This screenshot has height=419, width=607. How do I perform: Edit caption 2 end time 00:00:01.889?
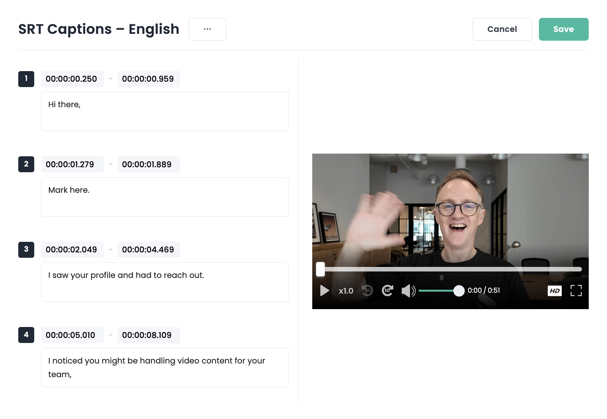click(149, 165)
